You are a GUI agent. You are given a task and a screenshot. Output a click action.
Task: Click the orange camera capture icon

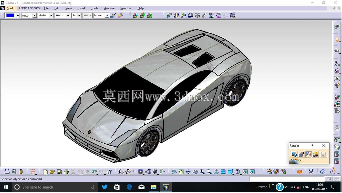299,172
